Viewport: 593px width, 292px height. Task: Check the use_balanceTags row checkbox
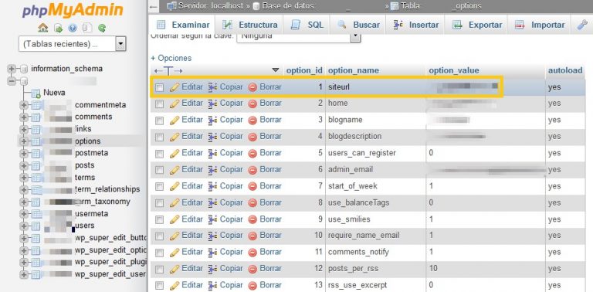160,203
